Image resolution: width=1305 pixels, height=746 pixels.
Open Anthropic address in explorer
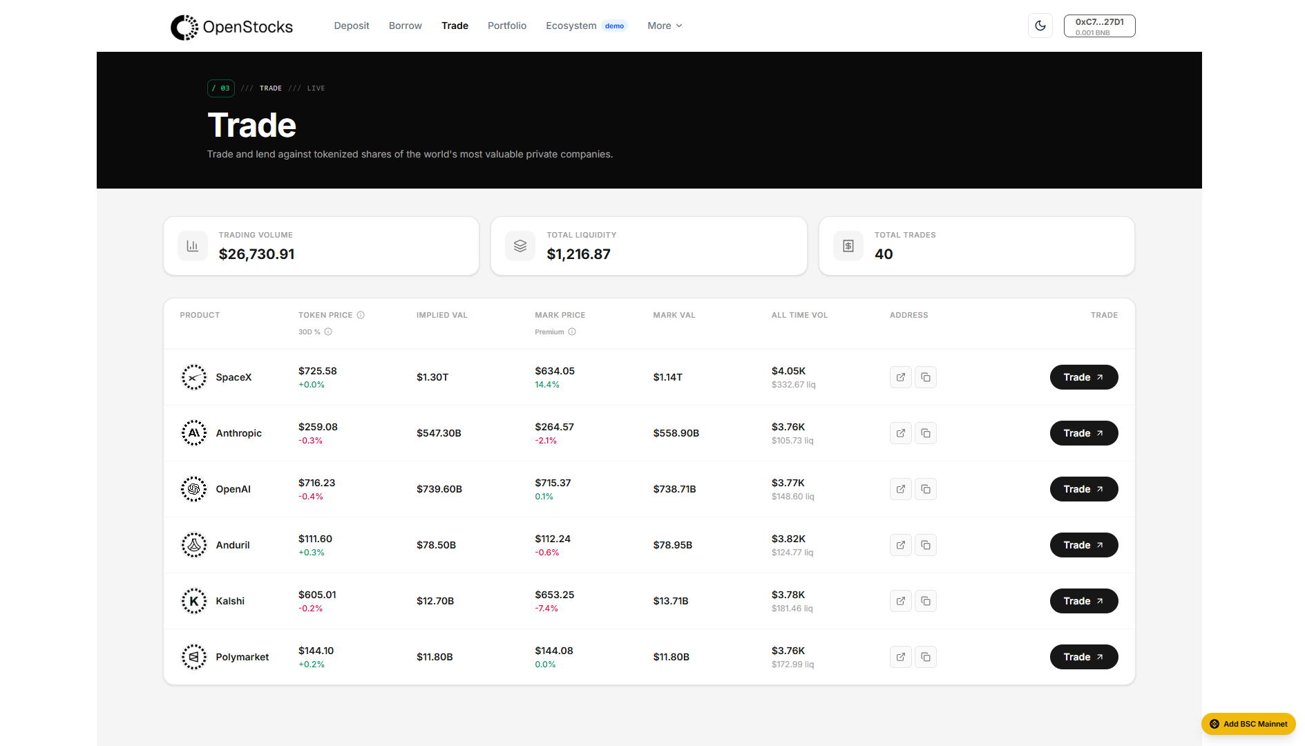pos(901,433)
